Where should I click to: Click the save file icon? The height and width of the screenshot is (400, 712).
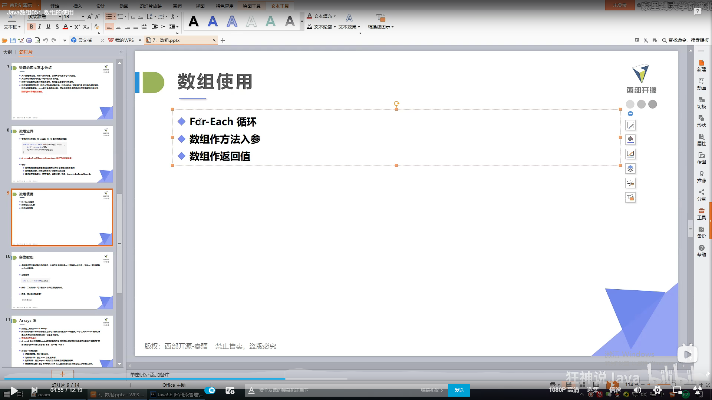13,40
